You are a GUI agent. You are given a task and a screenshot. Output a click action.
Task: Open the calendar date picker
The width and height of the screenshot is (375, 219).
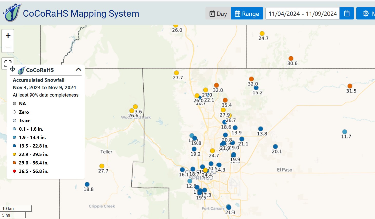347,14
